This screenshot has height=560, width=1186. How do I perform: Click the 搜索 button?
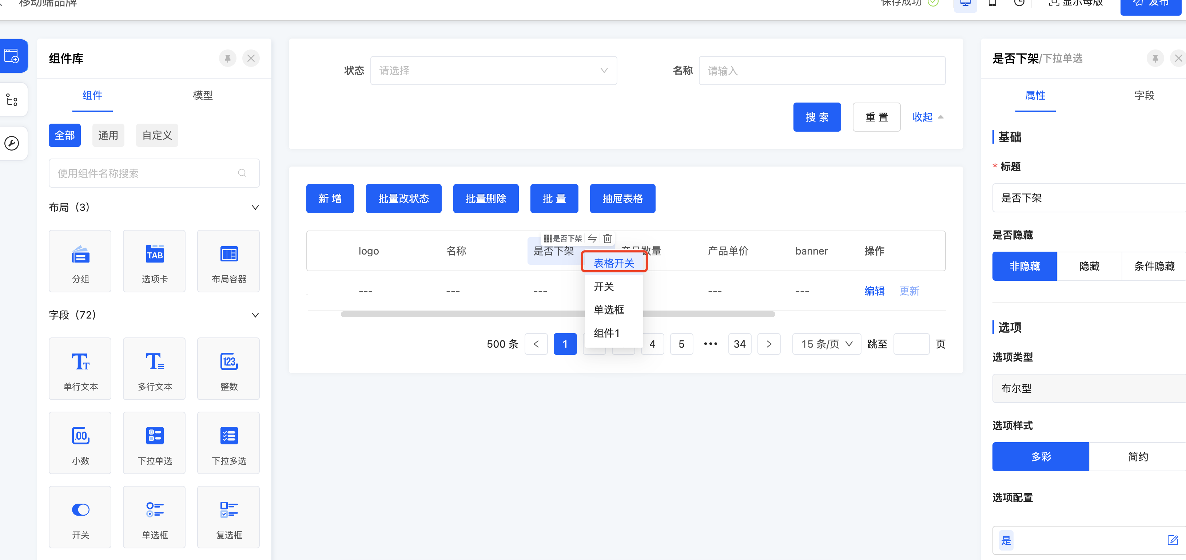click(x=817, y=117)
